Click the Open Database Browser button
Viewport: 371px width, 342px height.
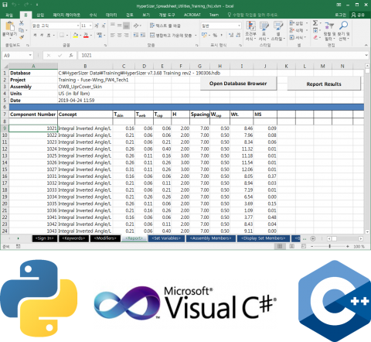point(238,84)
